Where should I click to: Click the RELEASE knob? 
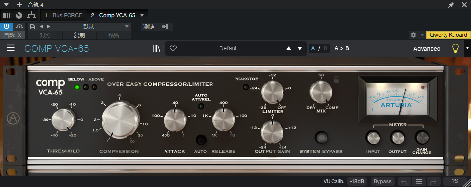[x=224, y=120]
